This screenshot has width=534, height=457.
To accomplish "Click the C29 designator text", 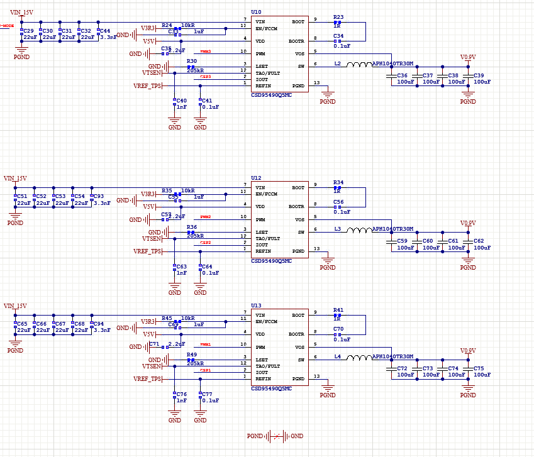I will pyautogui.click(x=28, y=31).
